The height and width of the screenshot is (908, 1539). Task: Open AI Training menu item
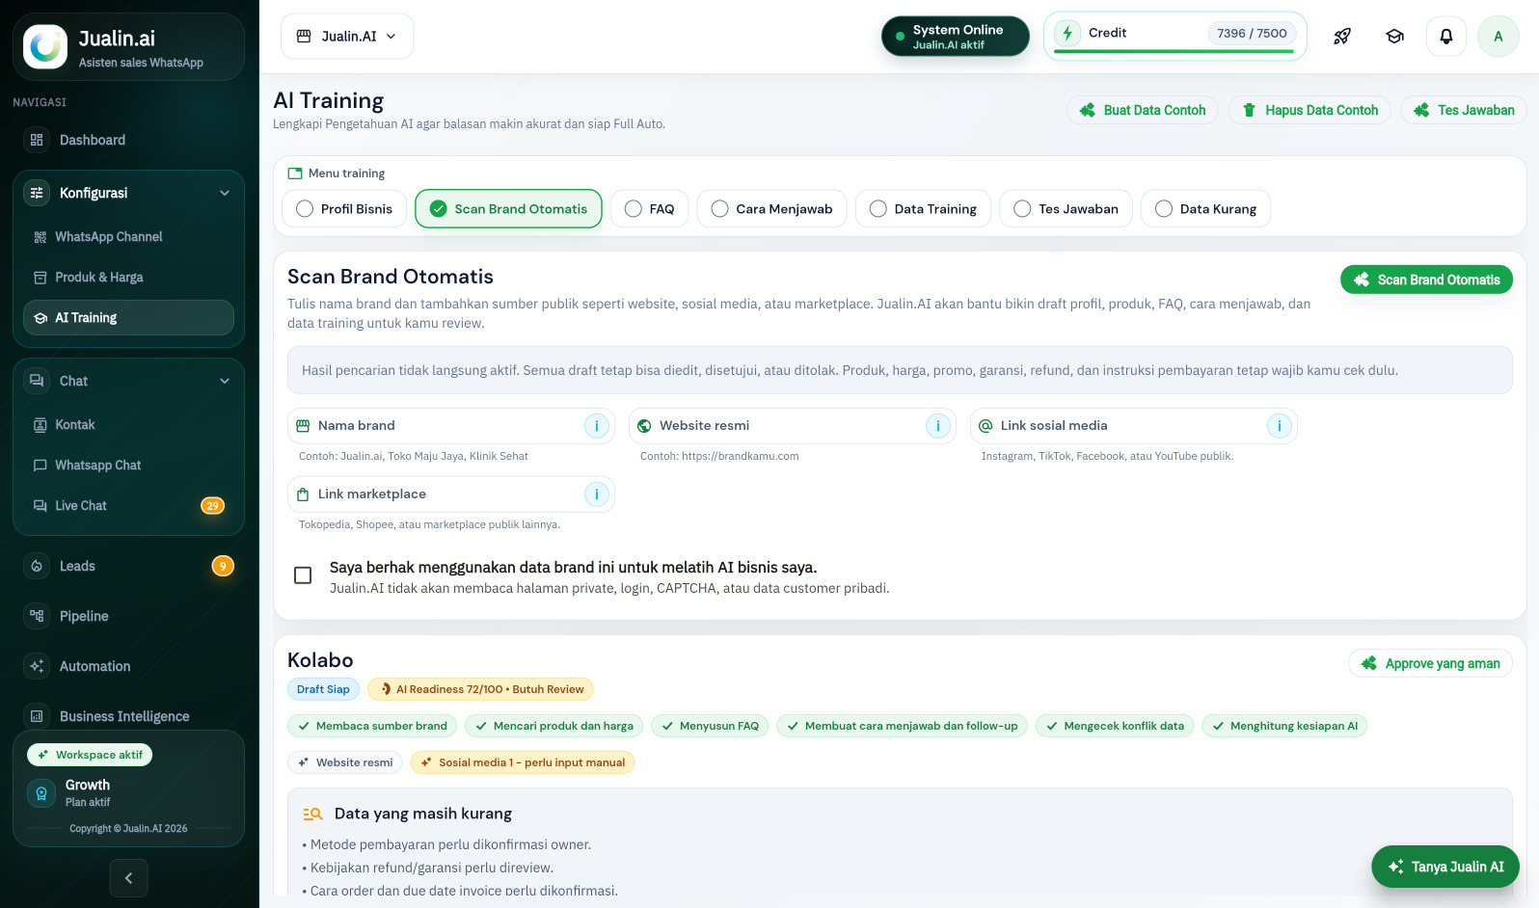(128, 318)
